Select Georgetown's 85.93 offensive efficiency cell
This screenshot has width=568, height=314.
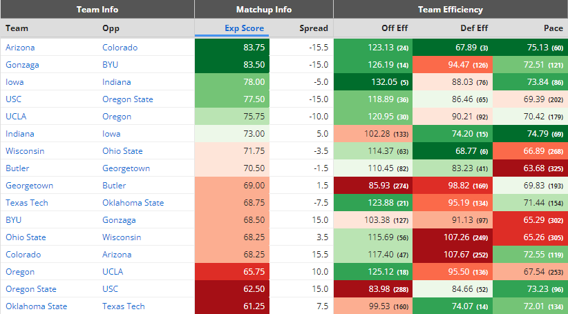(x=373, y=186)
